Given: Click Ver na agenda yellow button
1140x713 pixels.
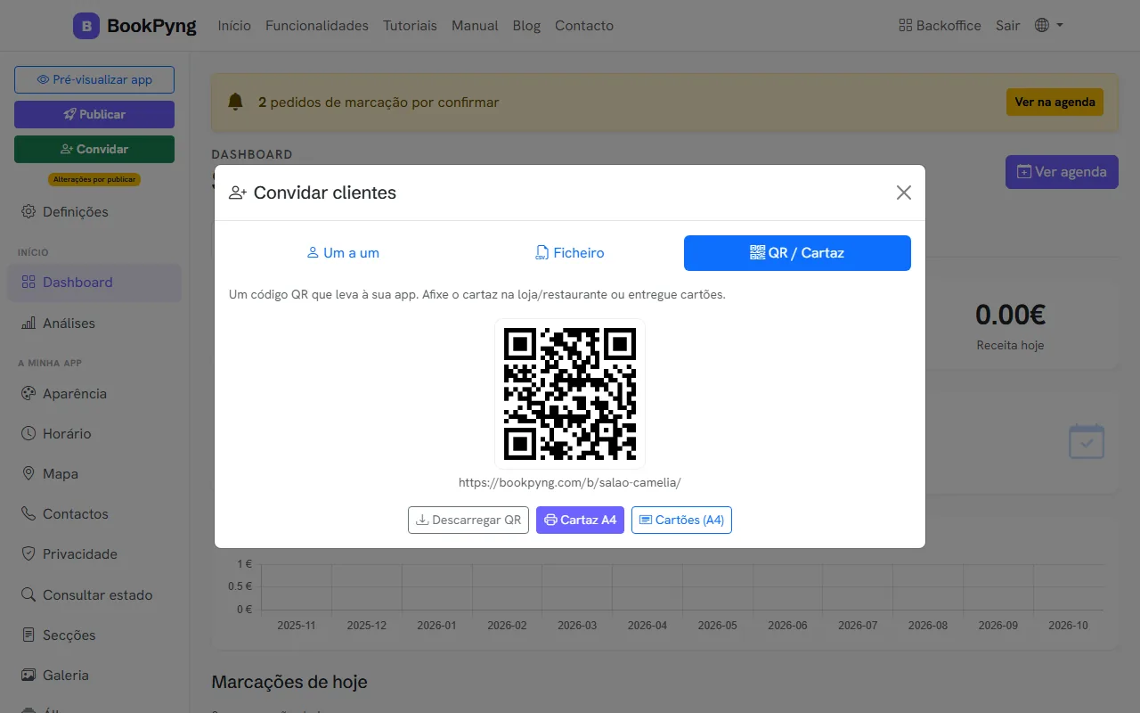Looking at the screenshot, I should click(x=1054, y=102).
